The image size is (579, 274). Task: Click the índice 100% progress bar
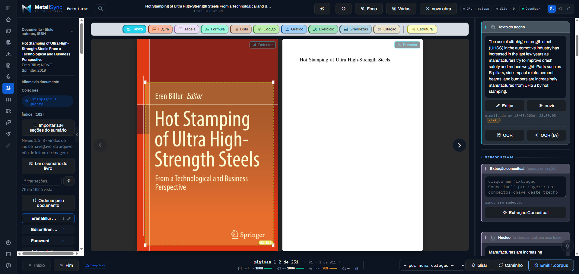[268, 268]
